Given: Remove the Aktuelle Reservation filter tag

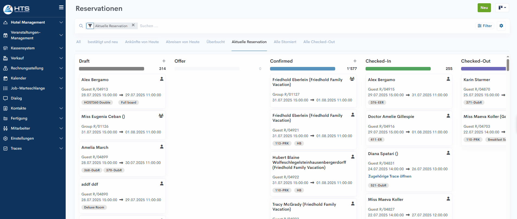Looking at the screenshot, I should (133, 25).
